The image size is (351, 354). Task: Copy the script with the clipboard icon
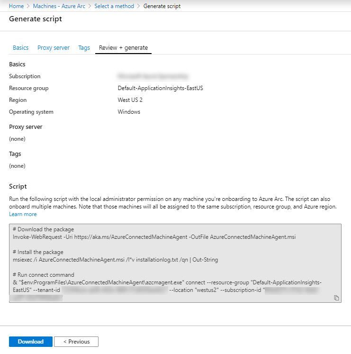pos(336,298)
